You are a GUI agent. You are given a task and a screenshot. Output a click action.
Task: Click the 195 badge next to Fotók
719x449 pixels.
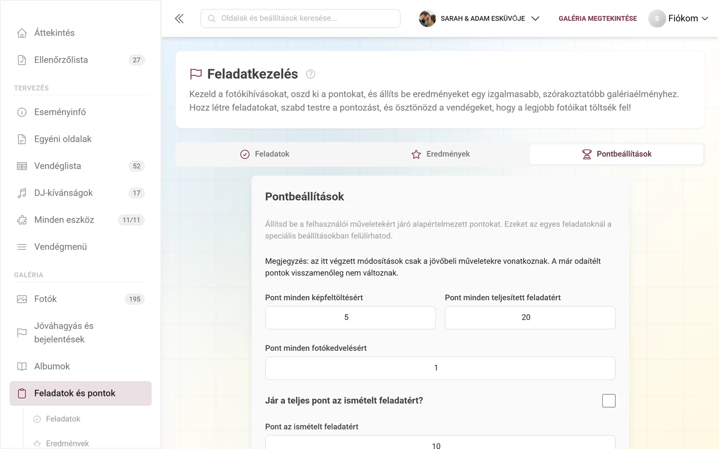135,299
